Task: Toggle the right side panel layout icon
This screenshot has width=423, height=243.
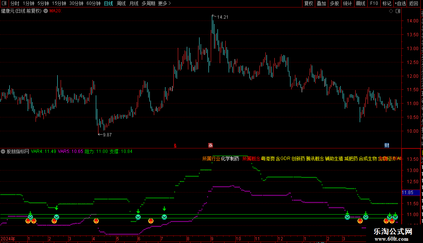Action: [x=398, y=11]
